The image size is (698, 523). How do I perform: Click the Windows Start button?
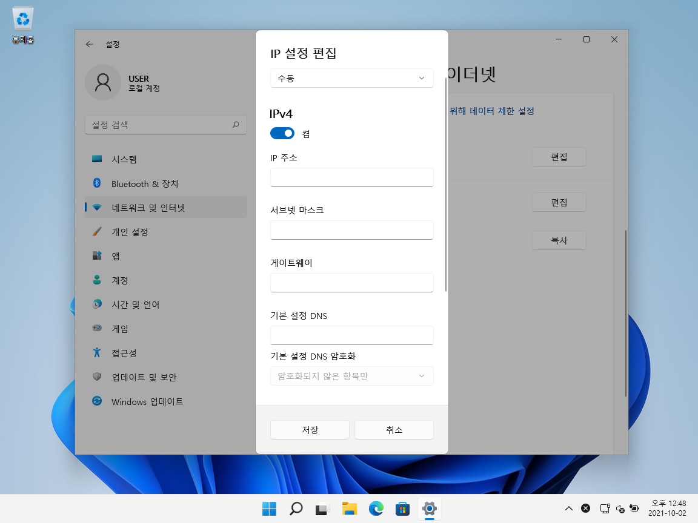(x=269, y=509)
